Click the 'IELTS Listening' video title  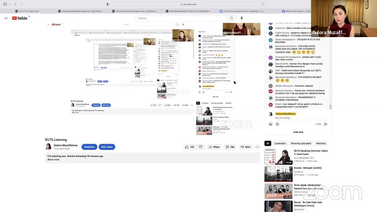[56, 140]
